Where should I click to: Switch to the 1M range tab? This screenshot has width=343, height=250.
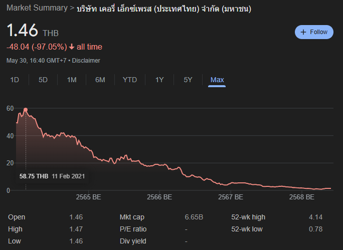click(x=72, y=80)
